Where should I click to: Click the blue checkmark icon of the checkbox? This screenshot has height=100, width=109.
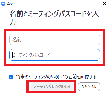11,77
